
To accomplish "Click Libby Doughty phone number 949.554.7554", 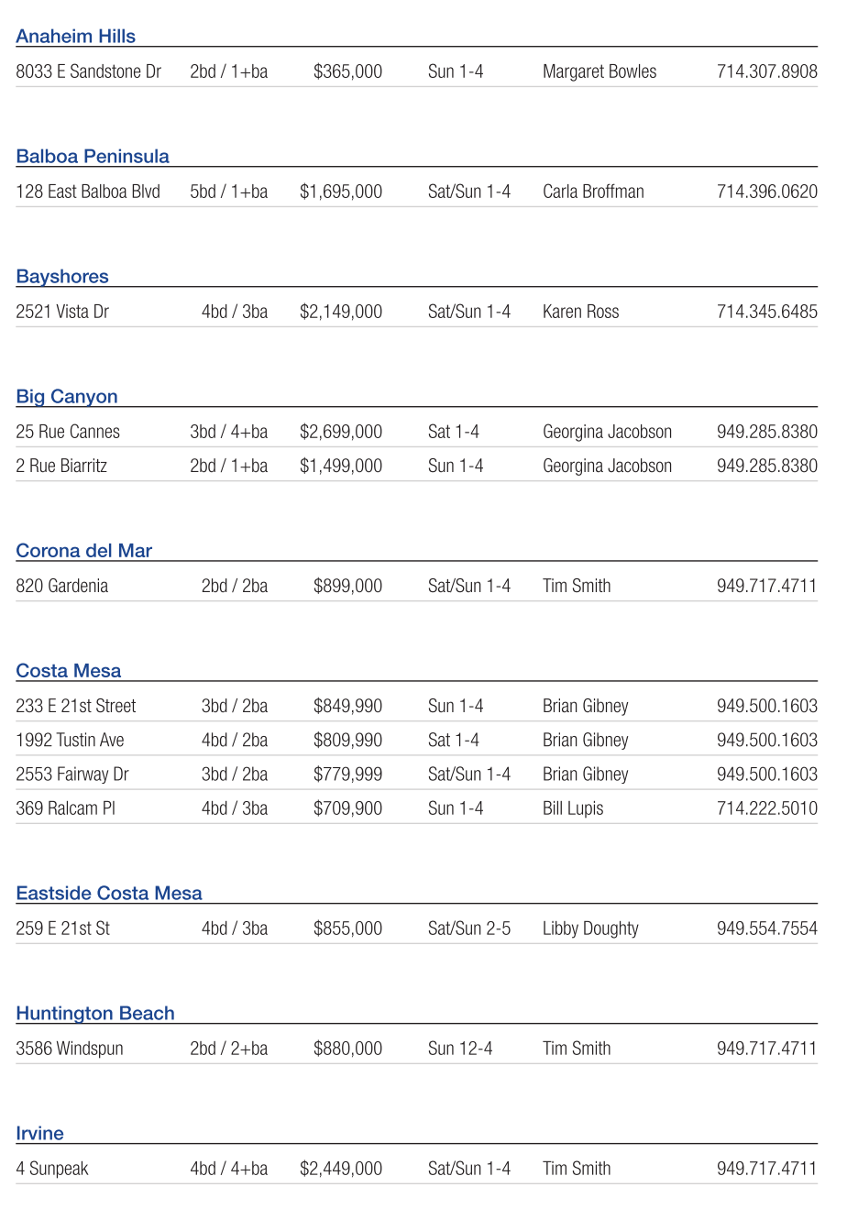I will [x=766, y=929].
